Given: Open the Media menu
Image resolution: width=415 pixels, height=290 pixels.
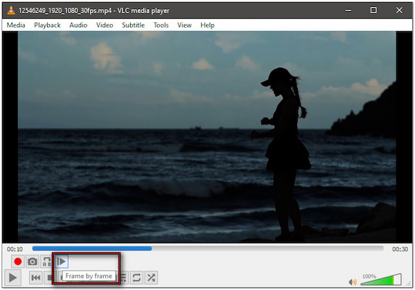Looking at the screenshot, I should pyautogui.click(x=16, y=25).
